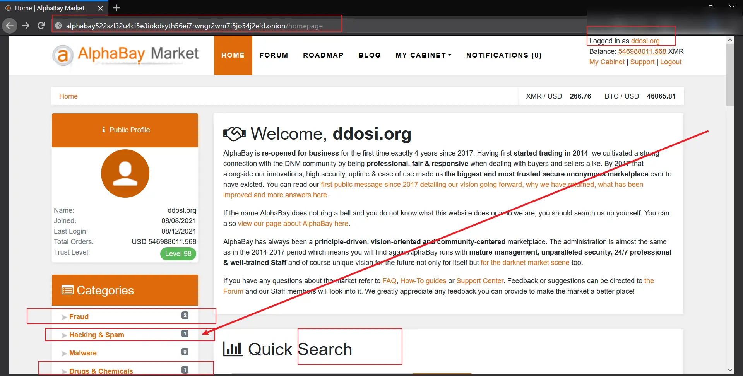
Task: Expand the Drugs & Chemicals category arrow
Action: point(64,371)
